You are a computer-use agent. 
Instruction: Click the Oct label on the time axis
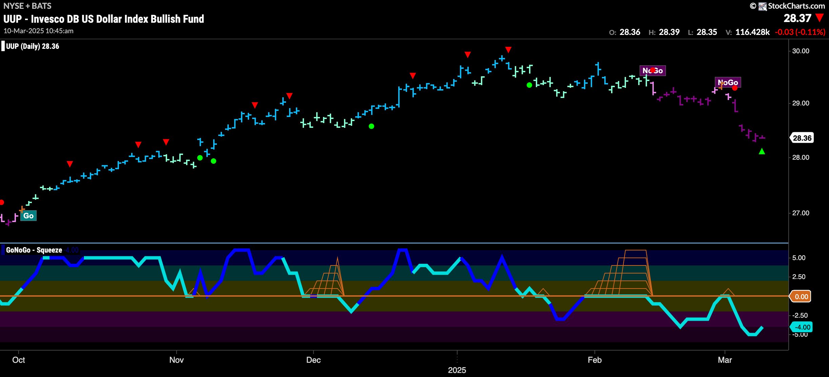coord(19,360)
